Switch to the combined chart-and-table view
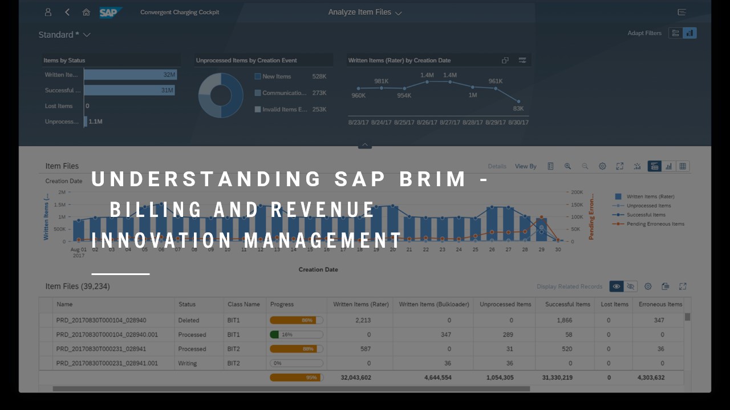The width and height of the screenshot is (730, 410). pos(654,166)
